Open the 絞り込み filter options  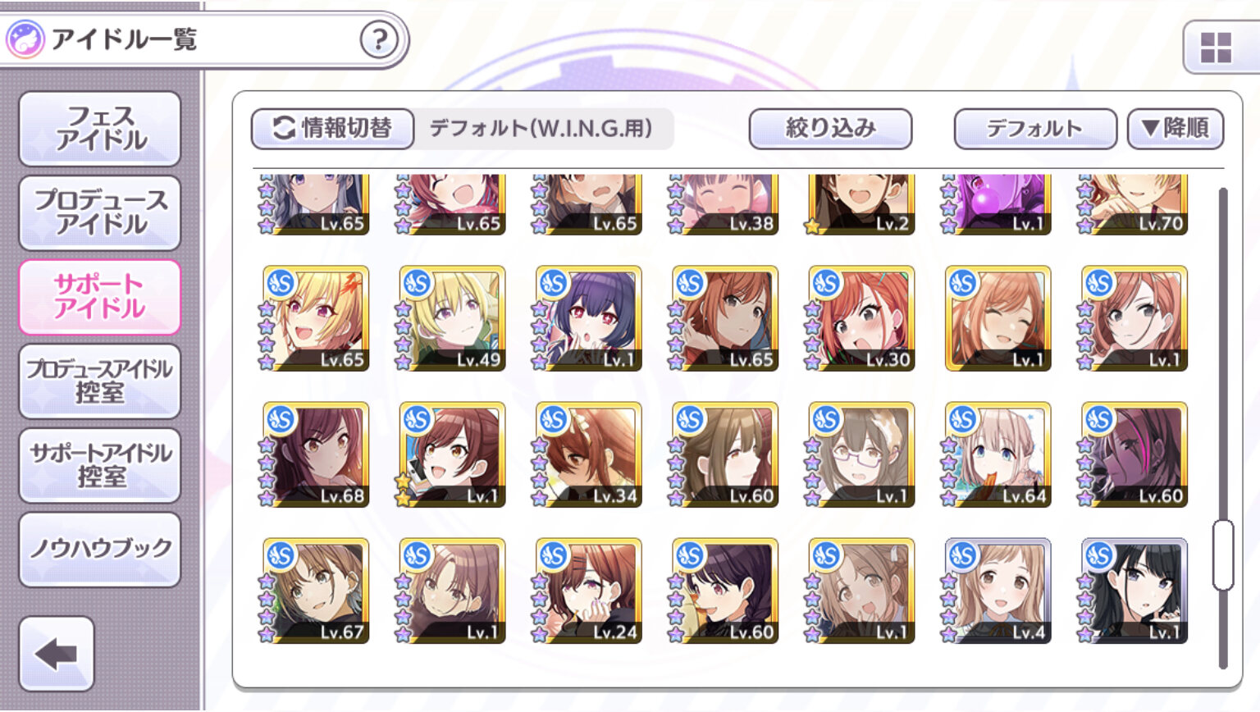[x=830, y=129]
